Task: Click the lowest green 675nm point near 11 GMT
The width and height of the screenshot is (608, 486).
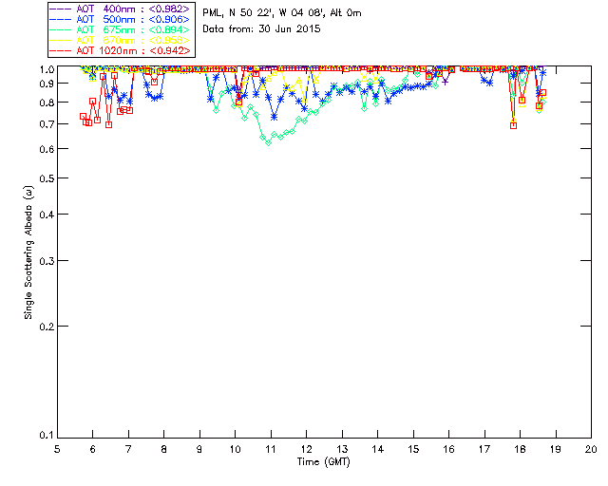Action: point(268,142)
